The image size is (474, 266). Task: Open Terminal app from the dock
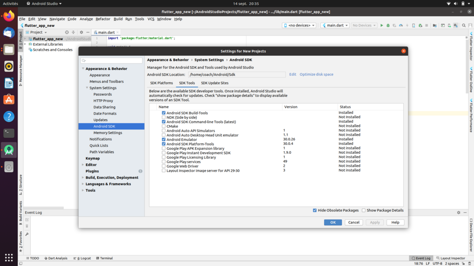coord(9,133)
